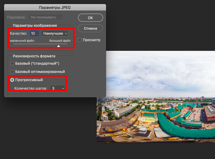The image size is (215, 159).
Task: Click the Качество quality value field
Action: point(34,34)
